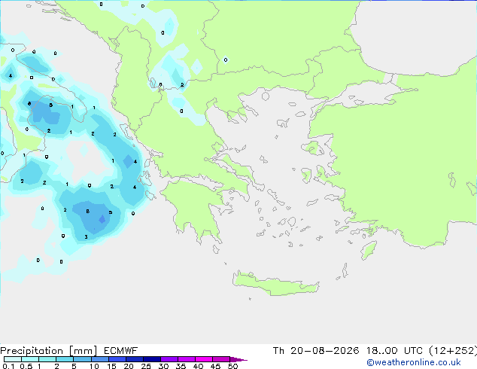477x369 pixels.
Task: Open the weatheronline.co.uk copyright link
Action: tap(414, 362)
